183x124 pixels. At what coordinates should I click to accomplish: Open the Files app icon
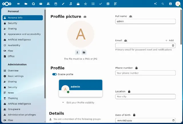(x=26, y=4)
